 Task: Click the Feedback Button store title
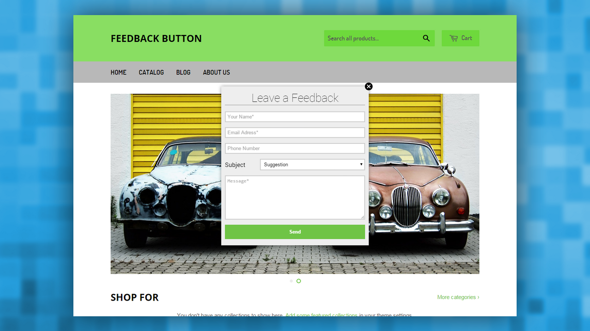click(156, 39)
